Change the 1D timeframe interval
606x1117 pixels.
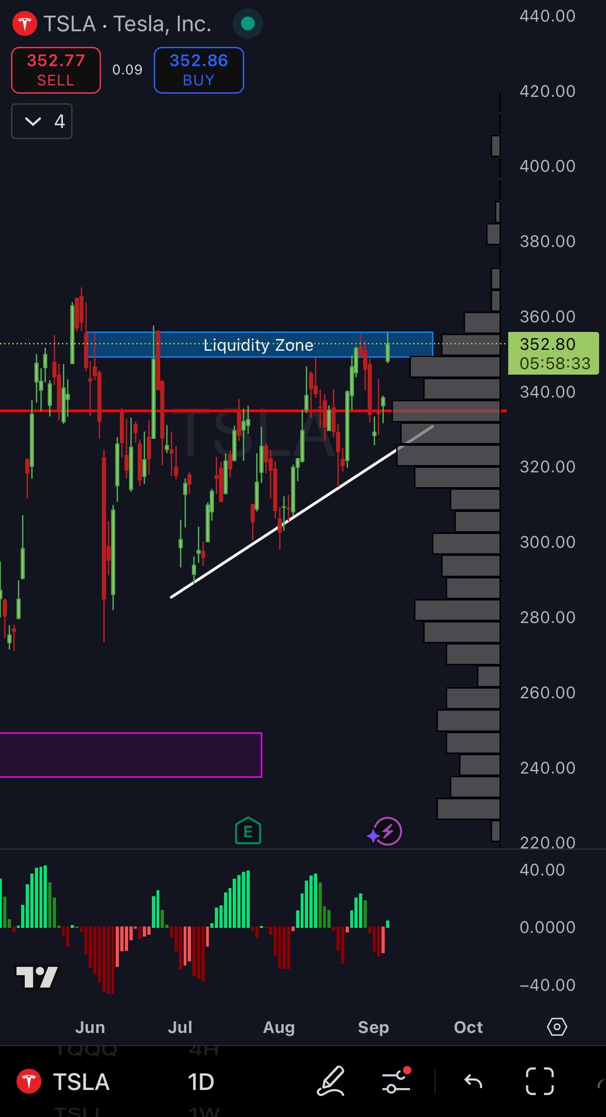(201, 1082)
